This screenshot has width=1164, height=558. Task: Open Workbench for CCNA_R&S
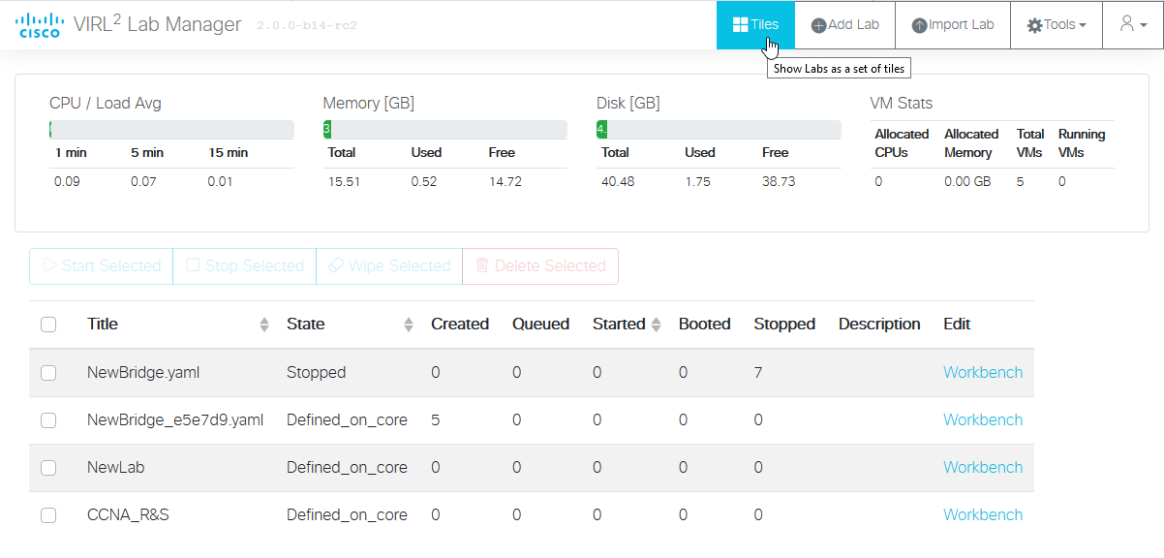(983, 514)
